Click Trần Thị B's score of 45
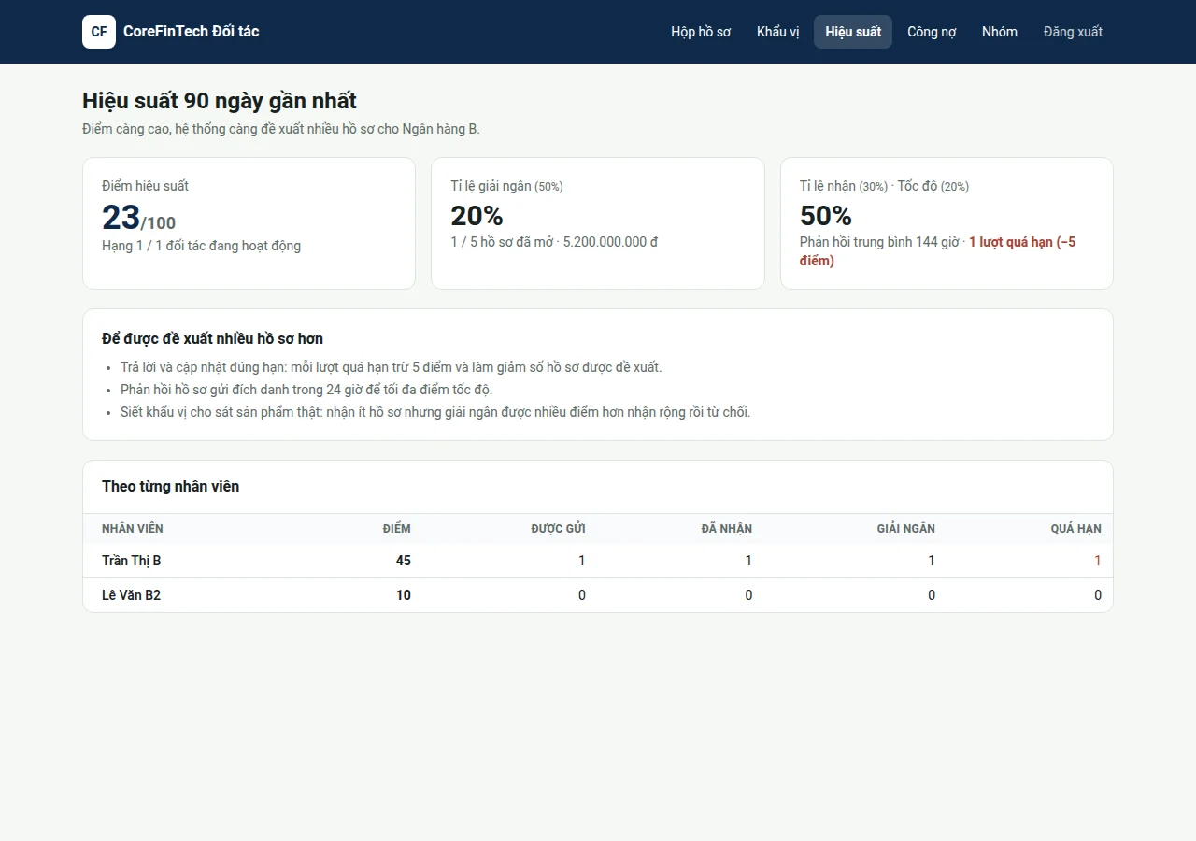The width and height of the screenshot is (1196, 841). pyautogui.click(x=403, y=561)
